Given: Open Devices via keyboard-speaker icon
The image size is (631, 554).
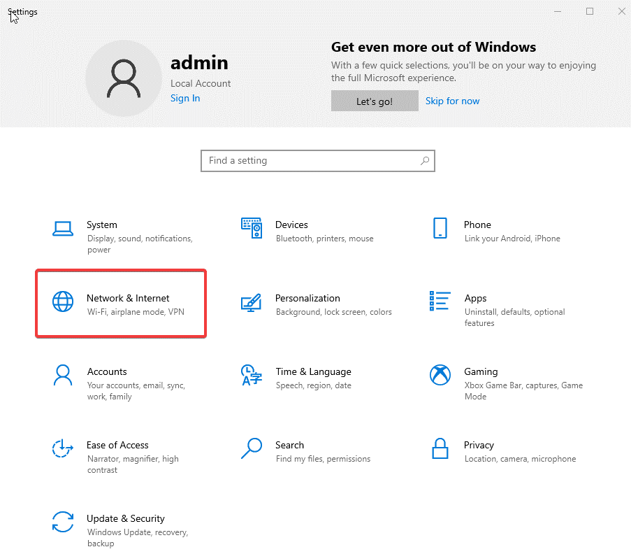Looking at the screenshot, I should pos(251,228).
